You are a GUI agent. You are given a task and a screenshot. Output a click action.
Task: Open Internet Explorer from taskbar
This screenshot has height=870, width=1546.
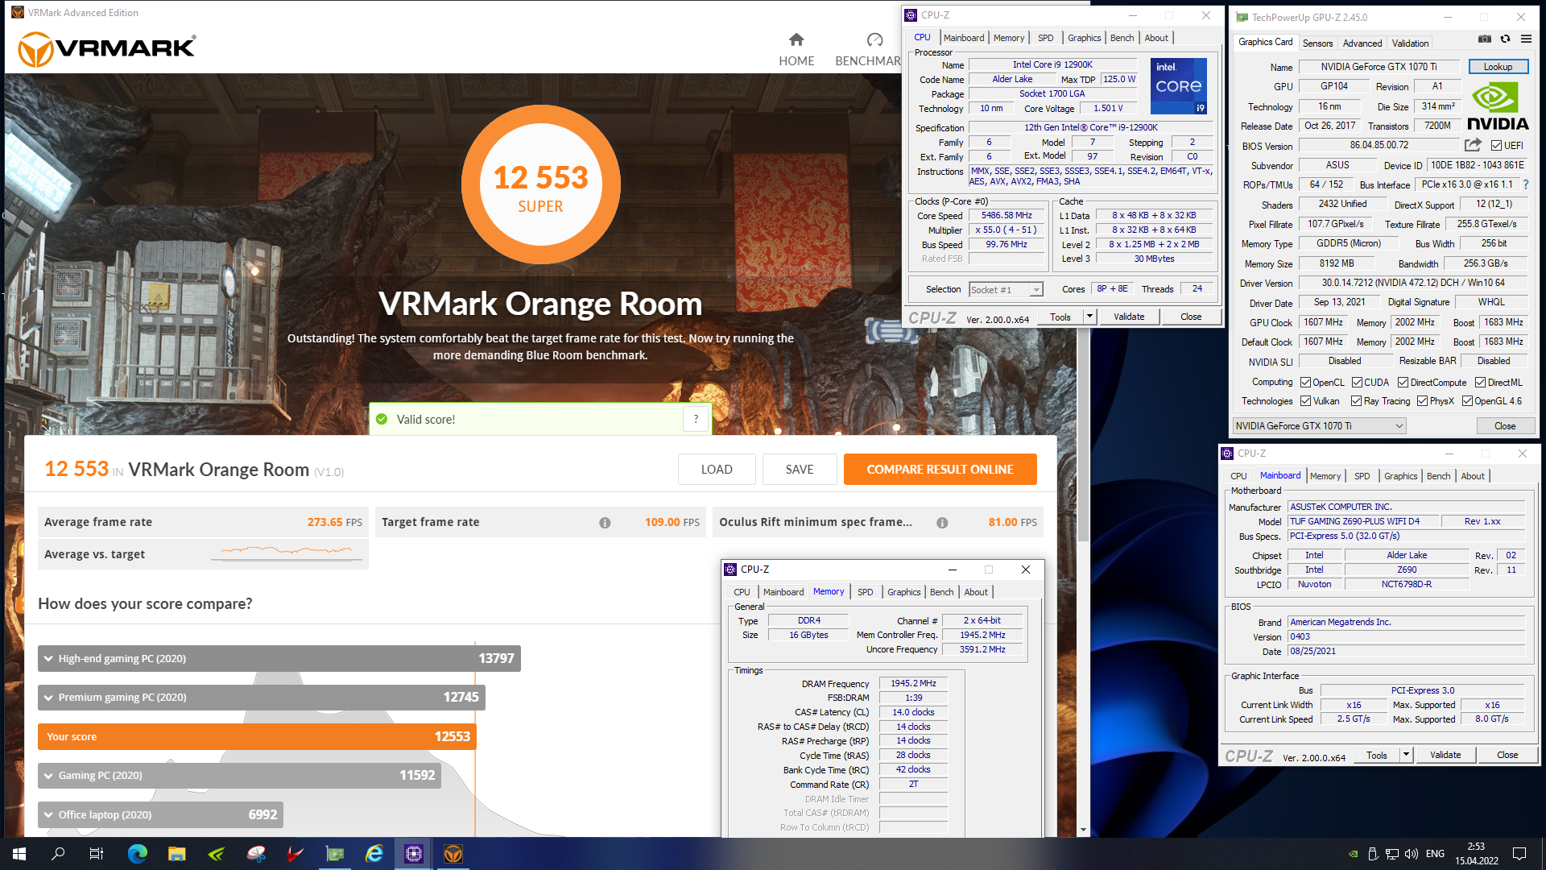374,854
